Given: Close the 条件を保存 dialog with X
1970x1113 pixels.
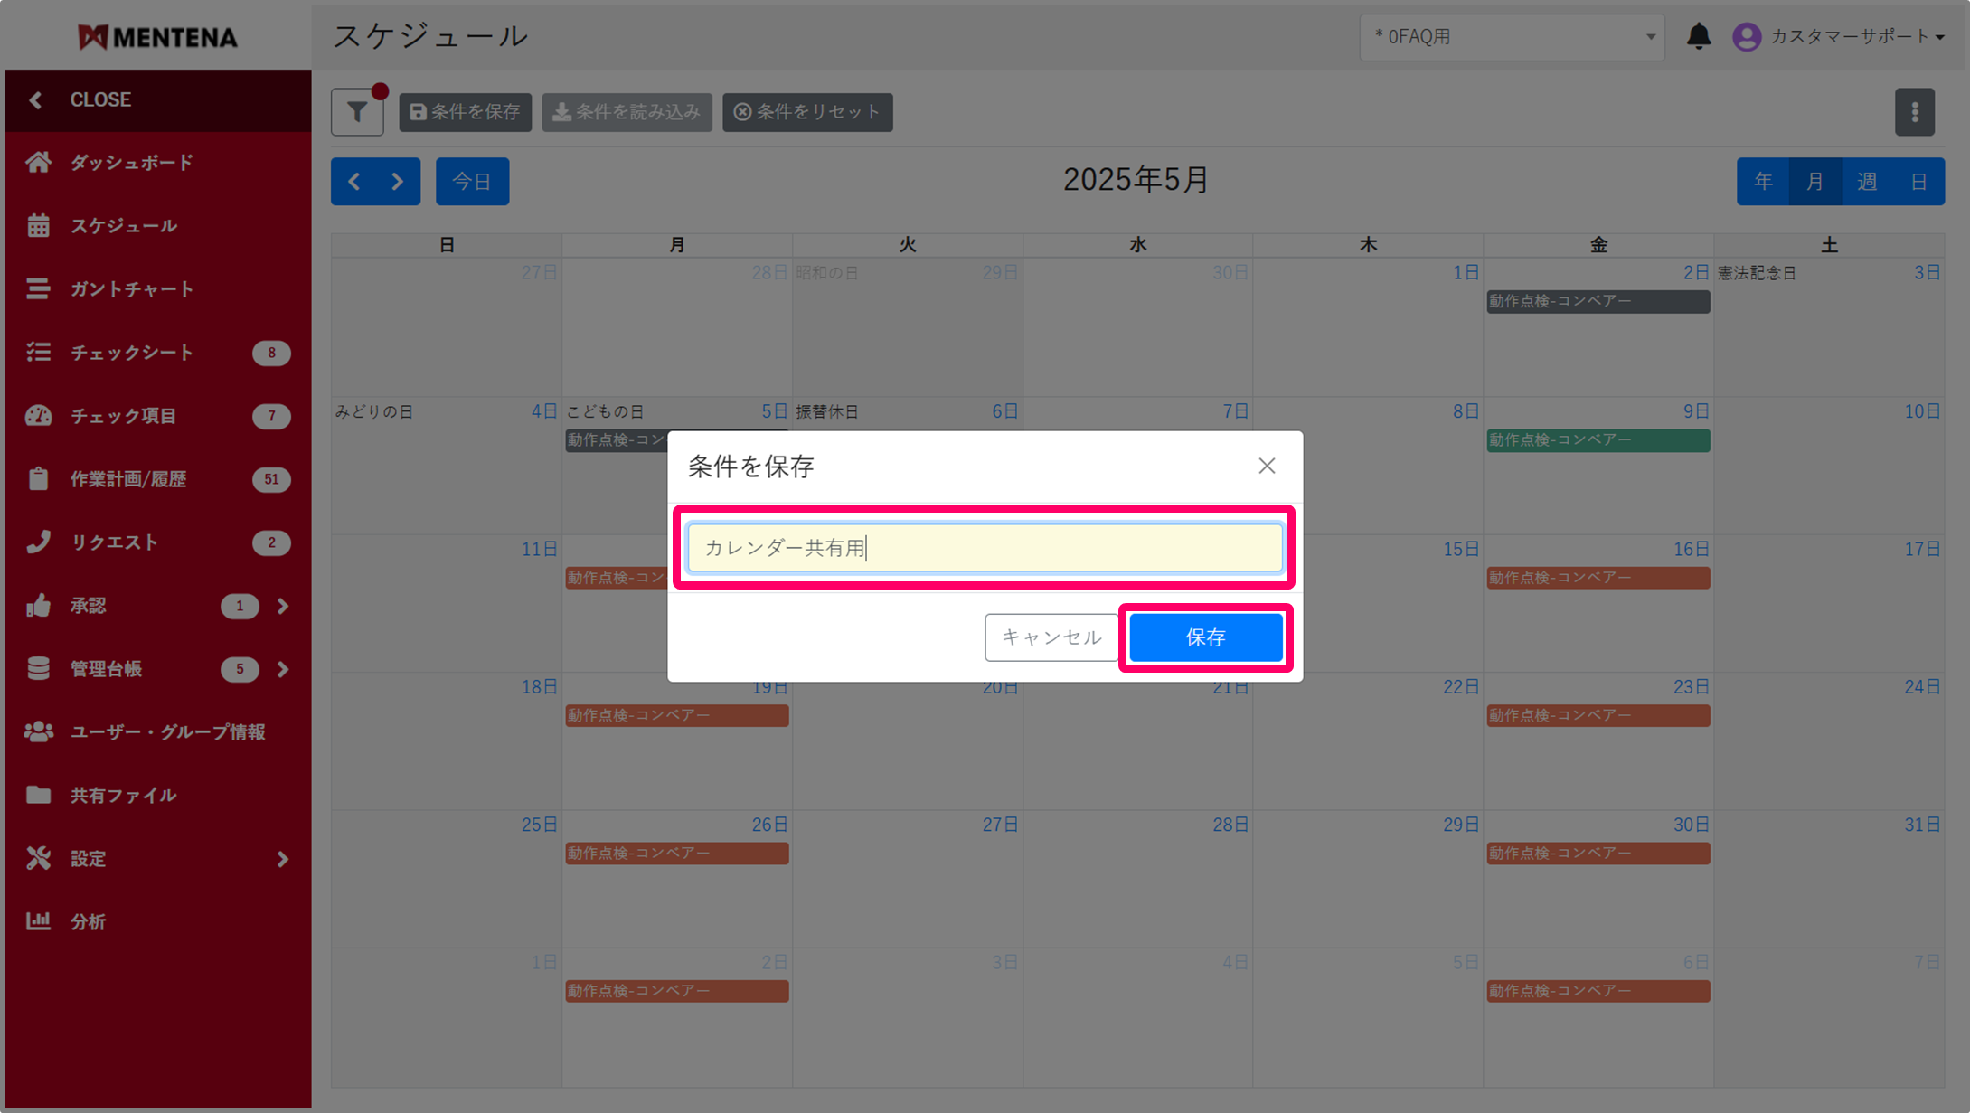Looking at the screenshot, I should 1267,466.
